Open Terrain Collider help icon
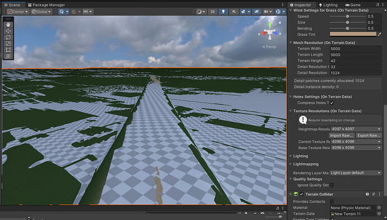The height and width of the screenshot is (220, 387). tap(367, 194)
